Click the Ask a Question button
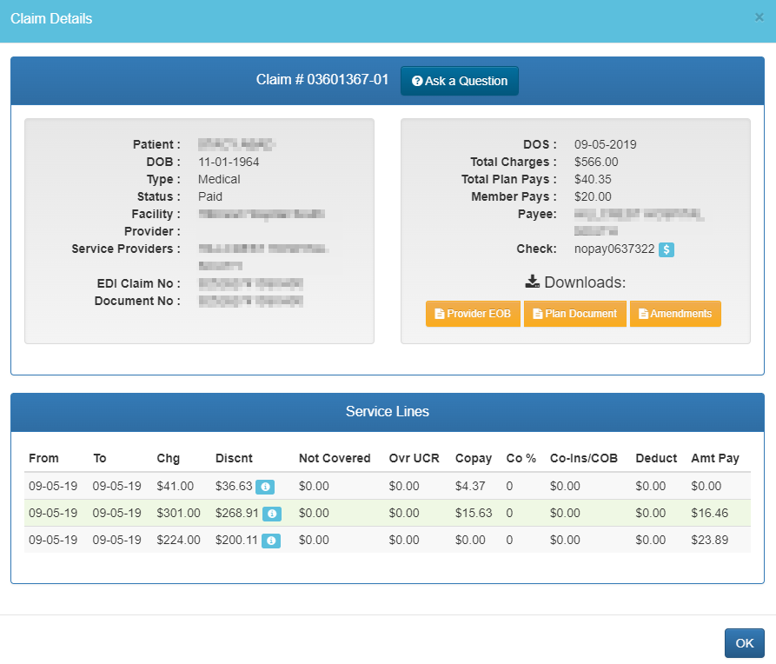This screenshot has height=664, width=776. 460,81
